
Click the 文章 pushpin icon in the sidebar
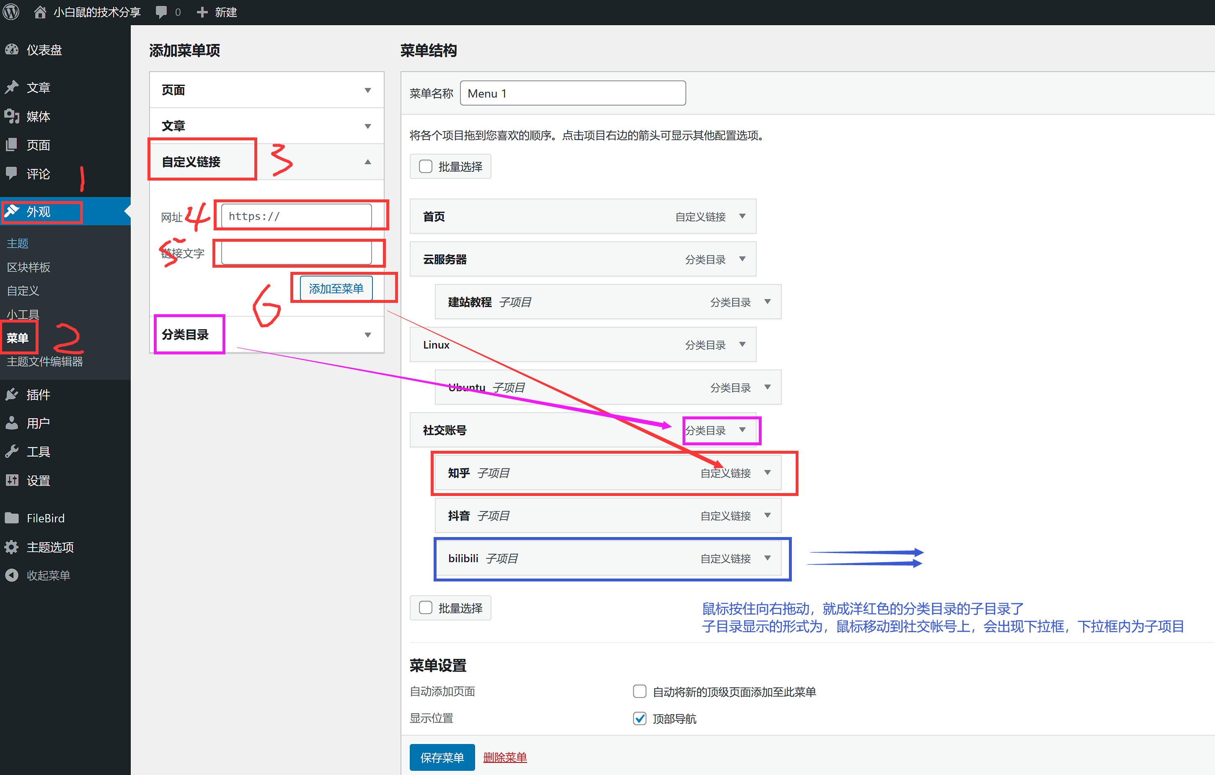click(12, 87)
